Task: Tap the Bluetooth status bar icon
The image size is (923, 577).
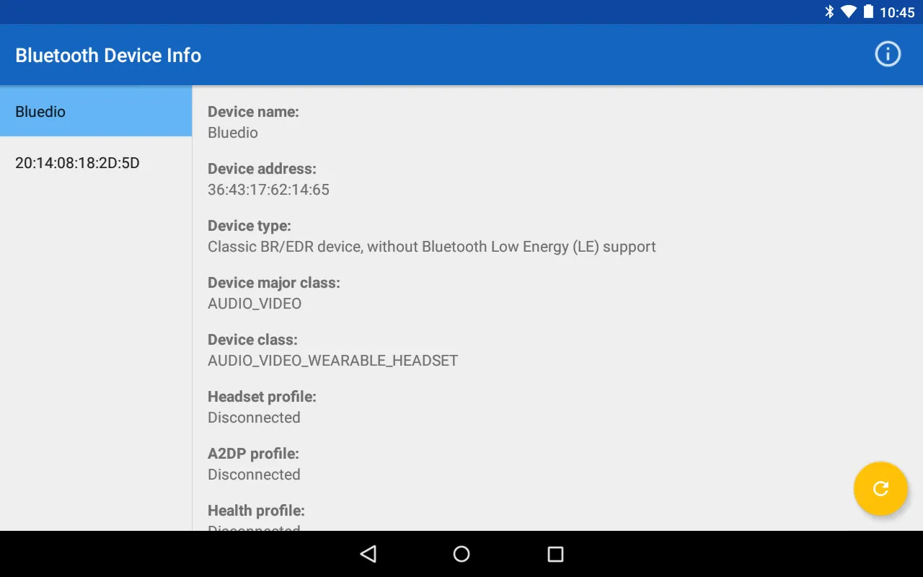Action: click(829, 12)
